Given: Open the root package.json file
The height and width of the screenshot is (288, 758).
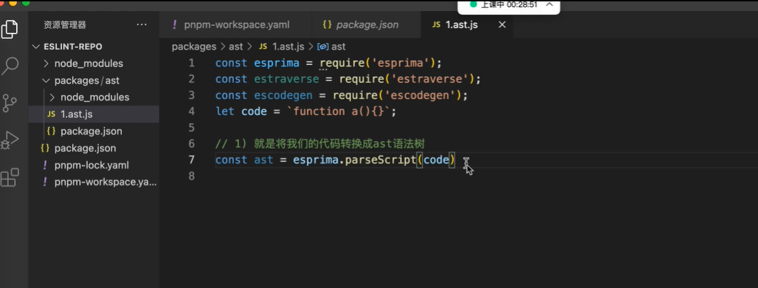Looking at the screenshot, I should [x=85, y=148].
